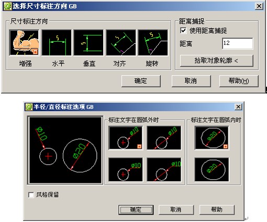Click 确定 in radius/diameter options dialog
The height and width of the screenshot is (222, 267).
pos(136,209)
